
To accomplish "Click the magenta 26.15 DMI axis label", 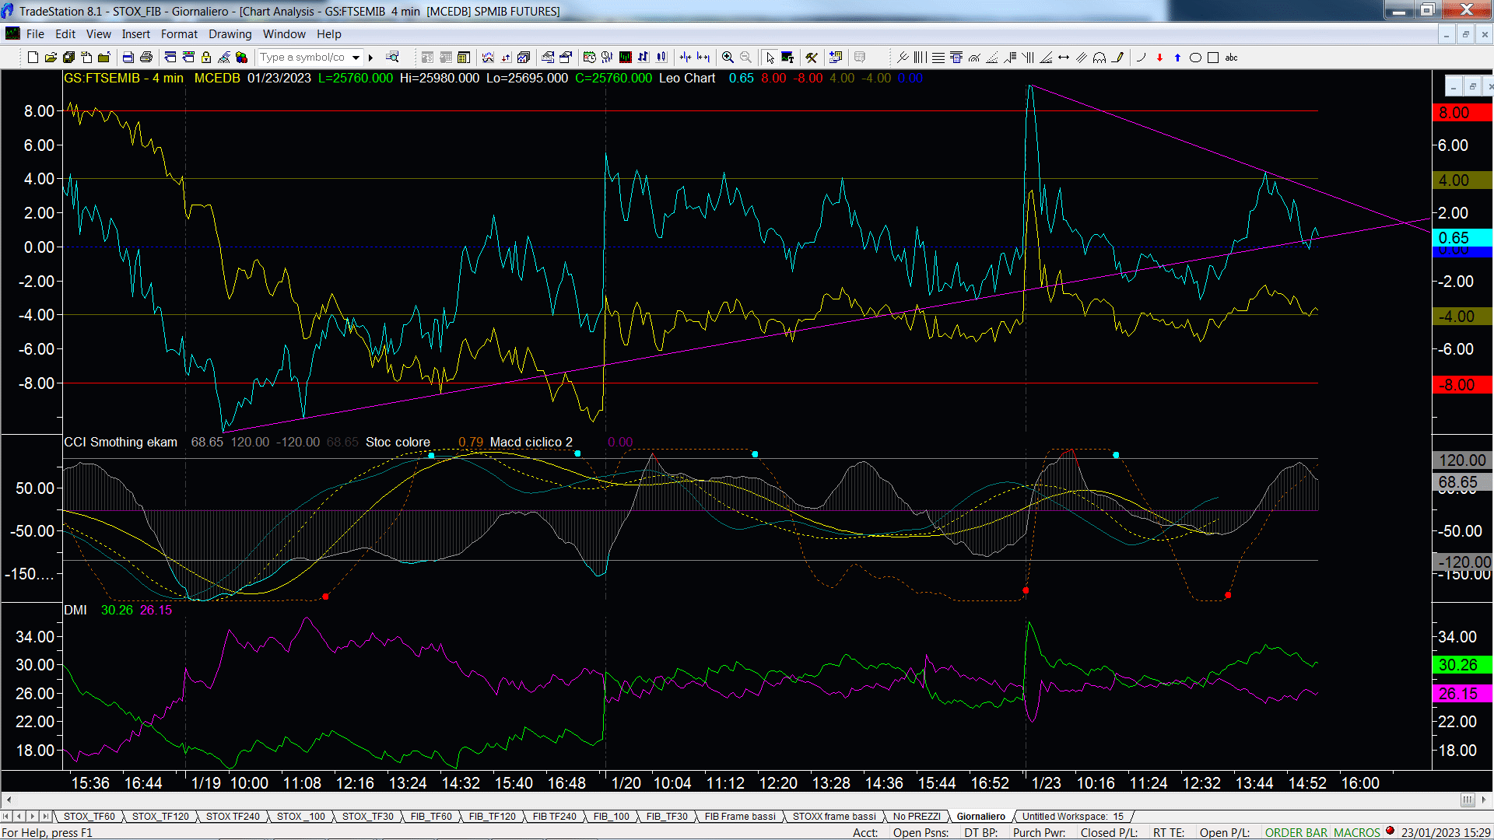I will point(1461,694).
